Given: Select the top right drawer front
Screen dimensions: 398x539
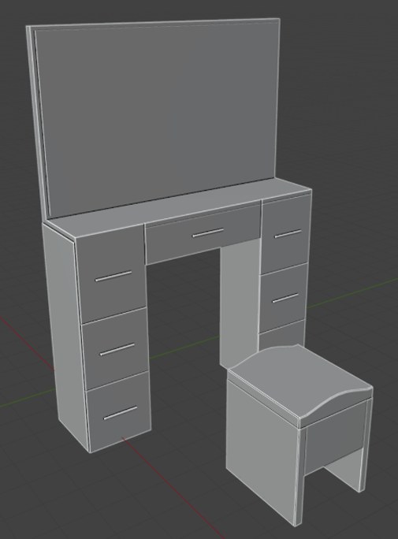Looking at the screenshot, I should click(286, 235).
